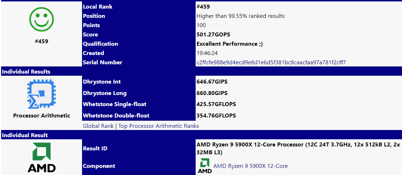Click the Local Rank label
This screenshot has width=402, height=175.
click(98, 7)
